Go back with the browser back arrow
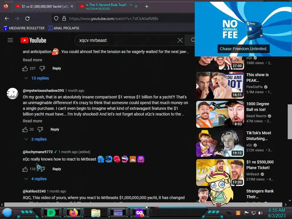Viewport: 292px width, 219px height. point(7,19)
